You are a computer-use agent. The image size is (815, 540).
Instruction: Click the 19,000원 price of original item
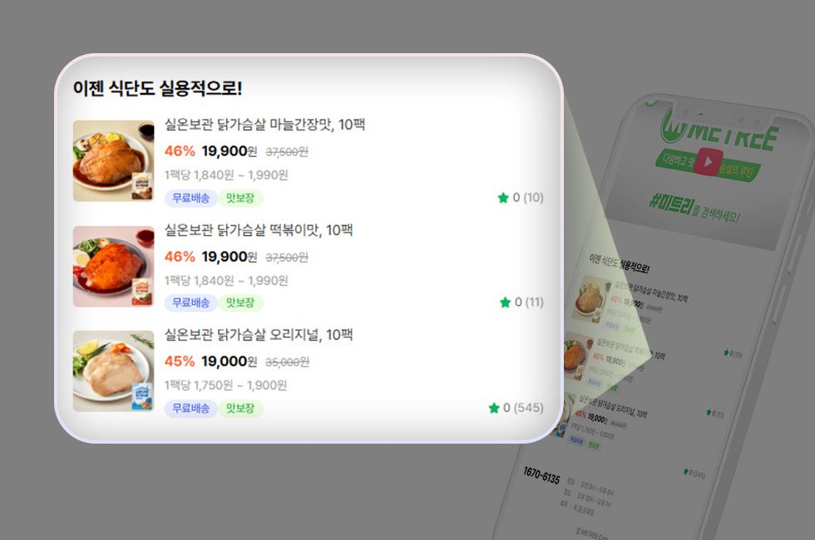[230, 361]
